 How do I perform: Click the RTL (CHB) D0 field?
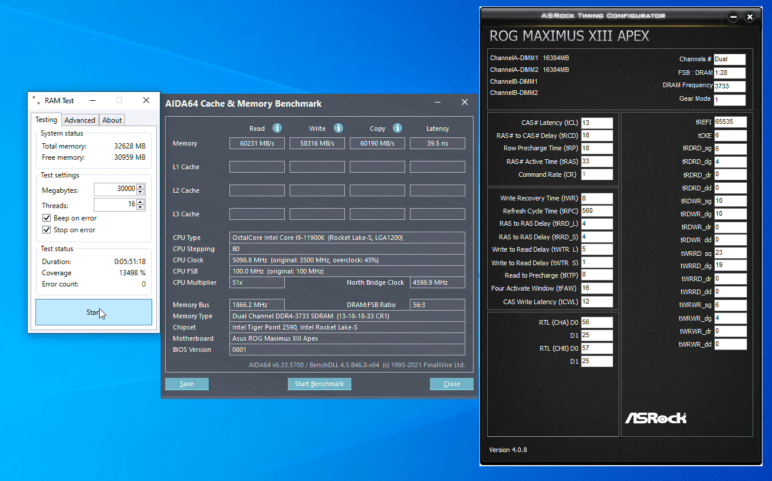(597, 348)
